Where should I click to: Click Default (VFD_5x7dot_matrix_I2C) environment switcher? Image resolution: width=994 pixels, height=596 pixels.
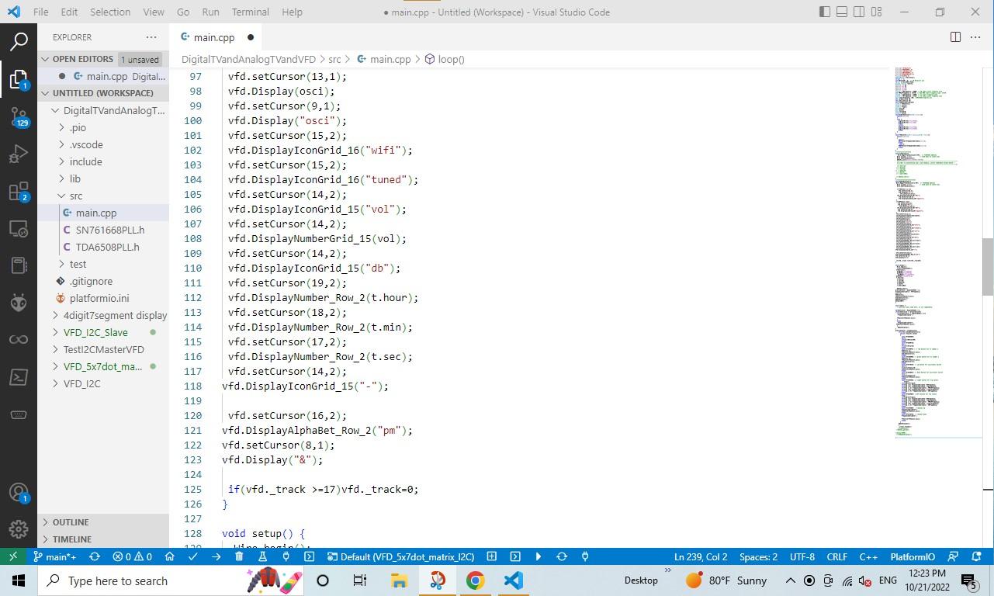click(400, 556)
